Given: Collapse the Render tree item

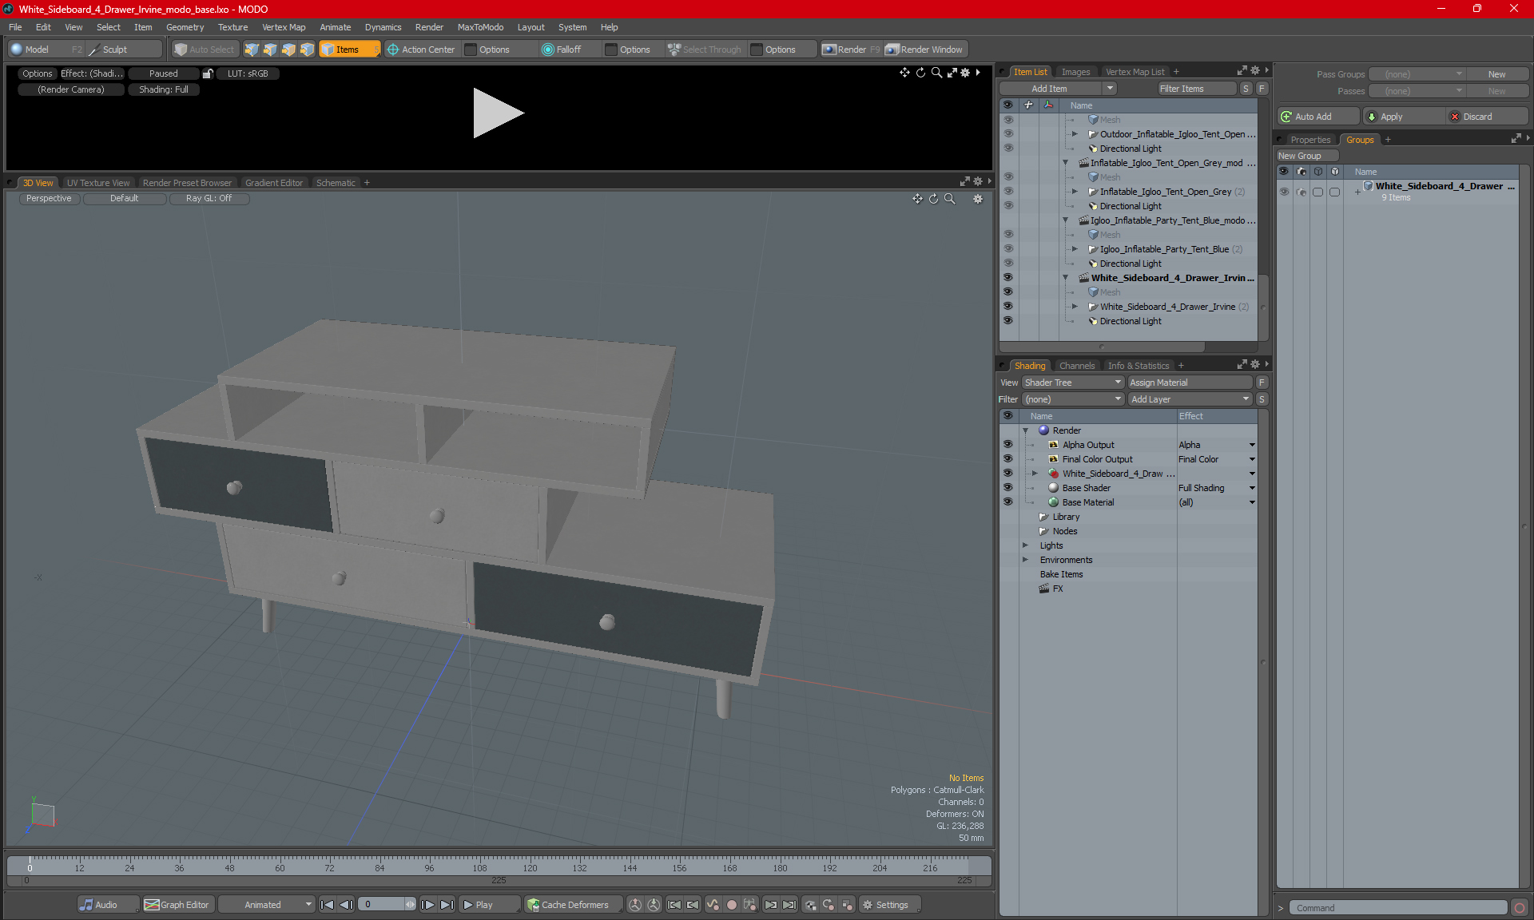Looking at the screenshot, I should point(1026,430).
